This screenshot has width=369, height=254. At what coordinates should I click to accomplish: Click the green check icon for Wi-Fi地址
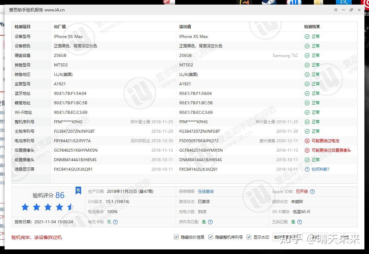[x=307, y=112]
